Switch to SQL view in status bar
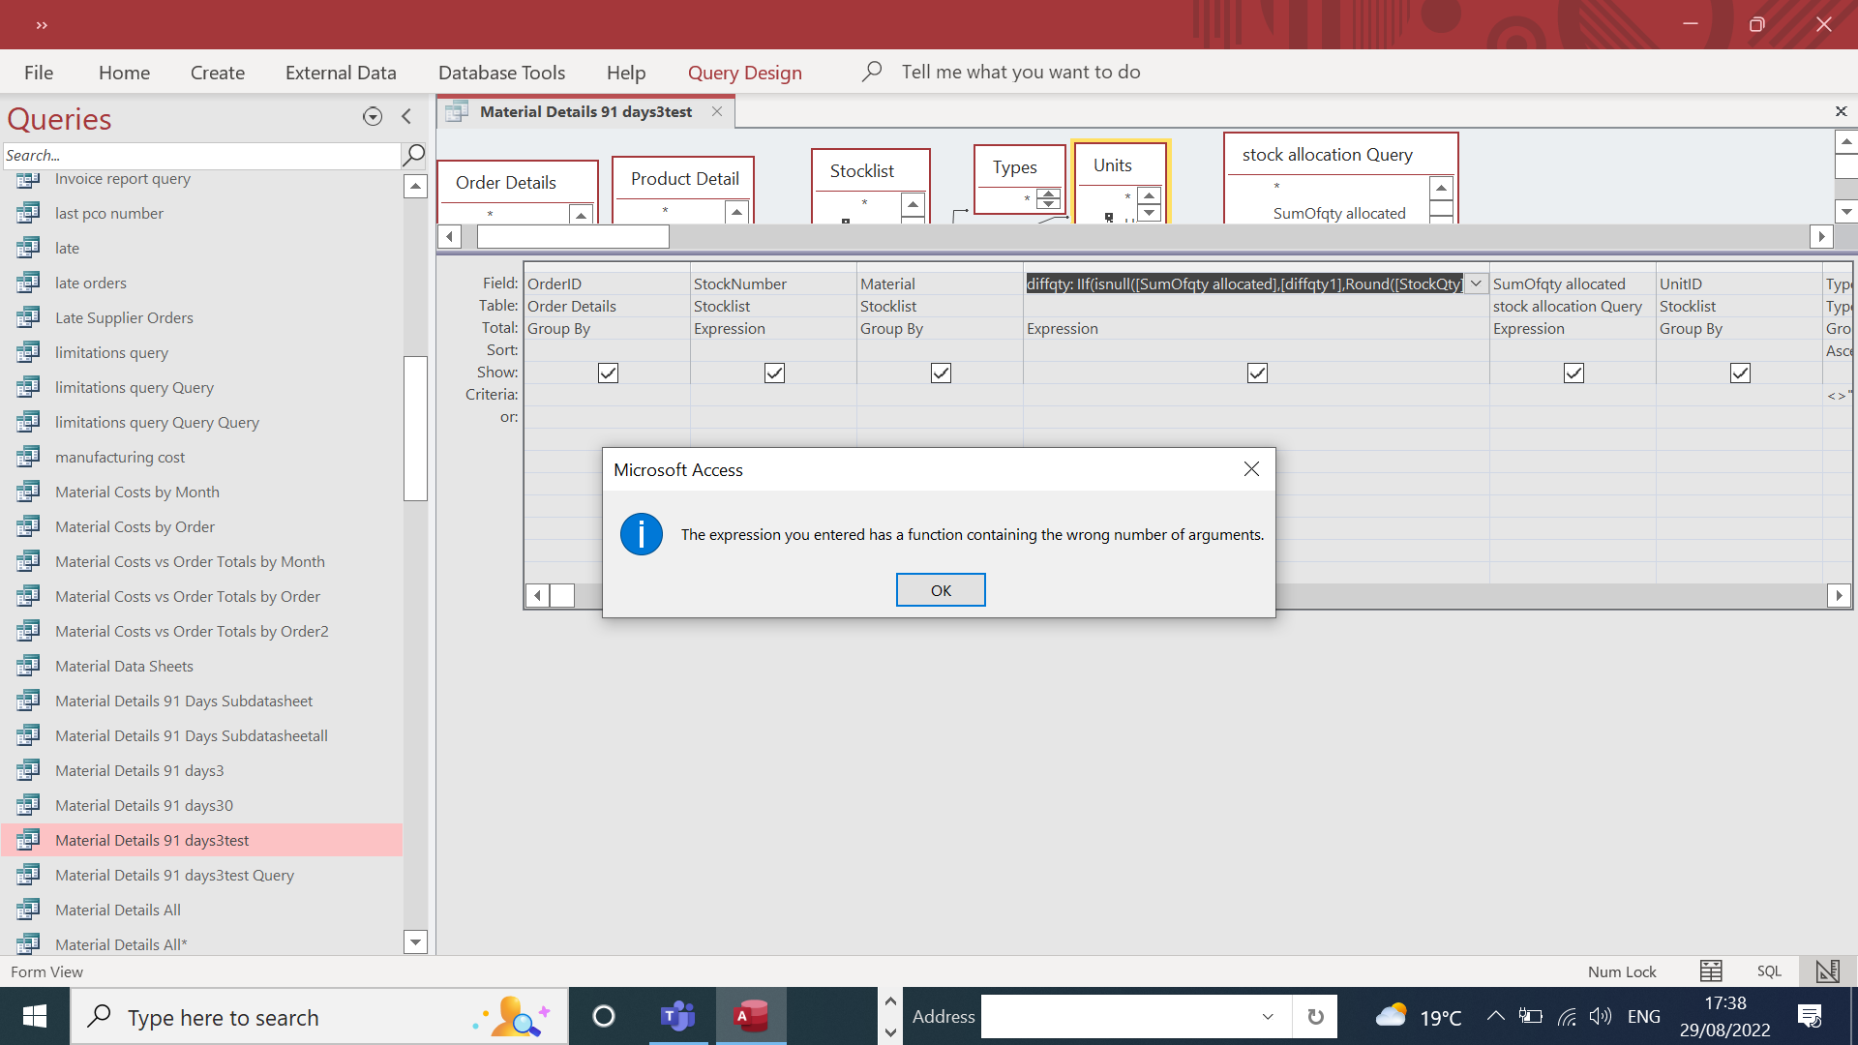Viewport: 1858px width, 1045px height. (1769, 971)
